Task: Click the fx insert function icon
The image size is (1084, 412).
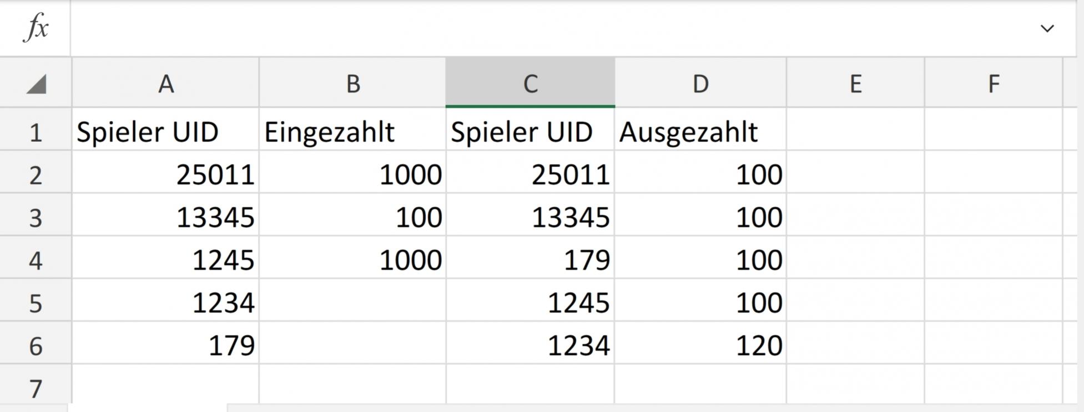Action: (x=36, y=27)
